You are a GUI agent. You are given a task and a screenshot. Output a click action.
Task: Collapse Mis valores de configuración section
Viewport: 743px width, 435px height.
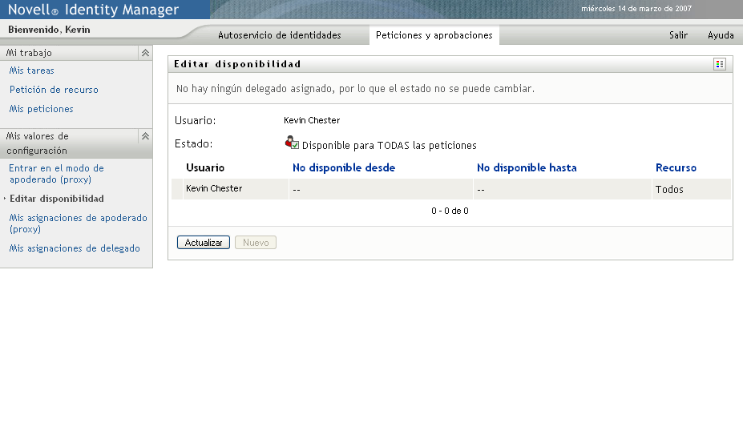point(145,136)
